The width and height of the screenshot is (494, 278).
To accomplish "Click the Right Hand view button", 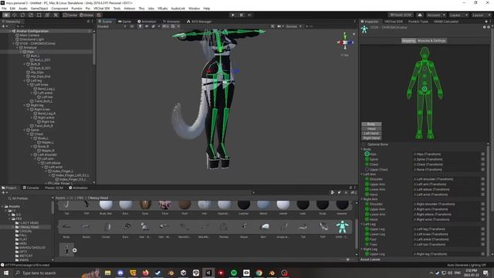I will (x=371, y=138).
